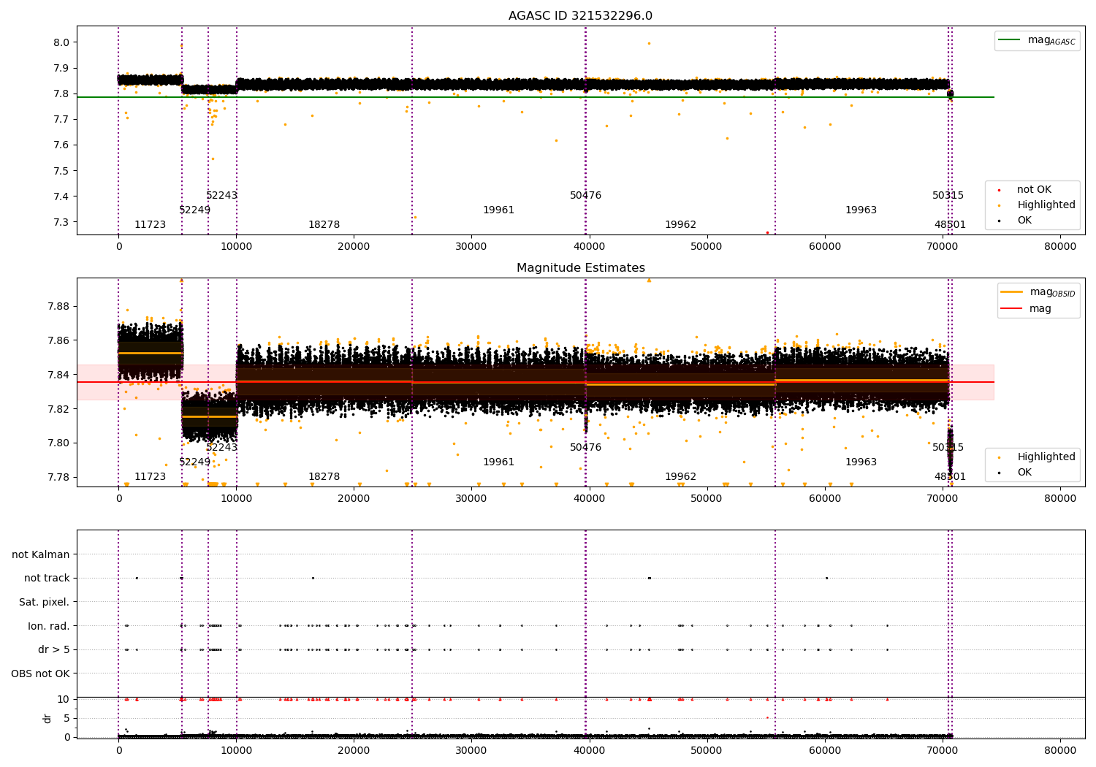Click the Highlighted marker in middle plot legend
This screenshot has height=767, width=1096.
click(999, 458)
